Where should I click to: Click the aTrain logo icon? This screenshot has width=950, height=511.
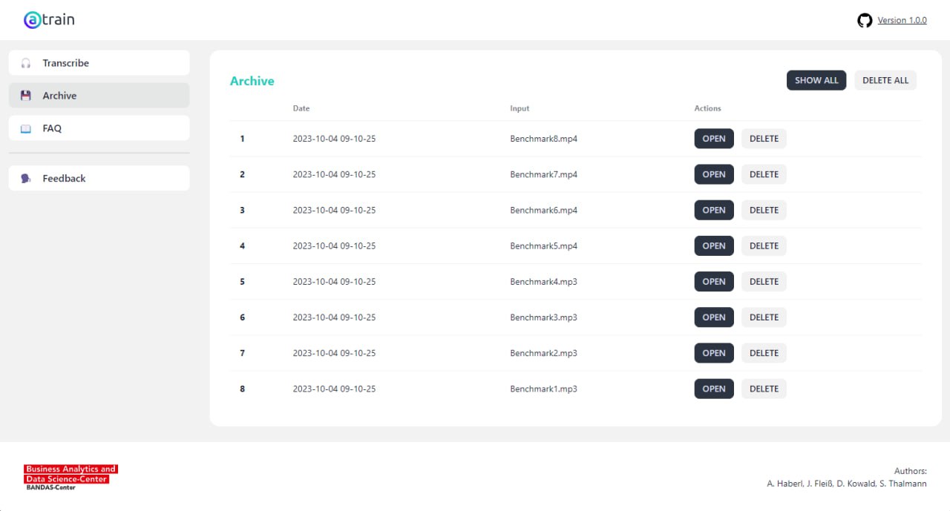pyautogui.click(x=32, y=20)
